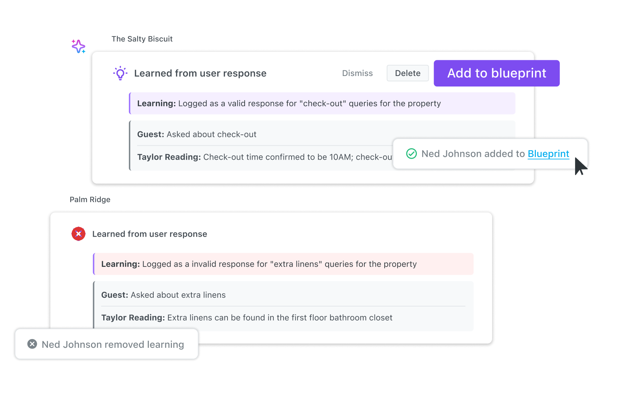Click the pink extra linens Learning banner
The image size is (630, 394).
click(283, 264)
